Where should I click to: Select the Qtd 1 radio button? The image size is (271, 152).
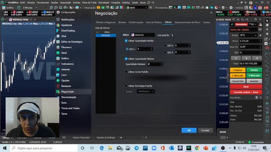tap(127, 49)
